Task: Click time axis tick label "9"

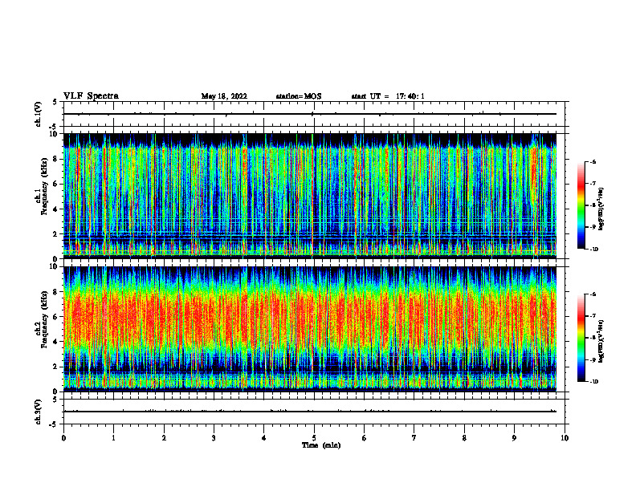Action: click(514, 438)
